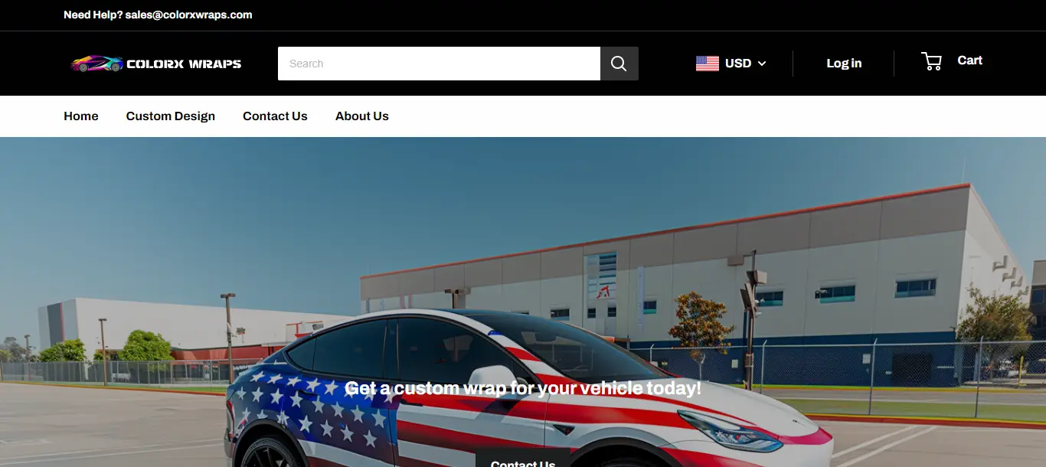The width and height of the screenshot is (1046, 467).
Task: Open the Custom Design menu item
Action: point(171,116)
